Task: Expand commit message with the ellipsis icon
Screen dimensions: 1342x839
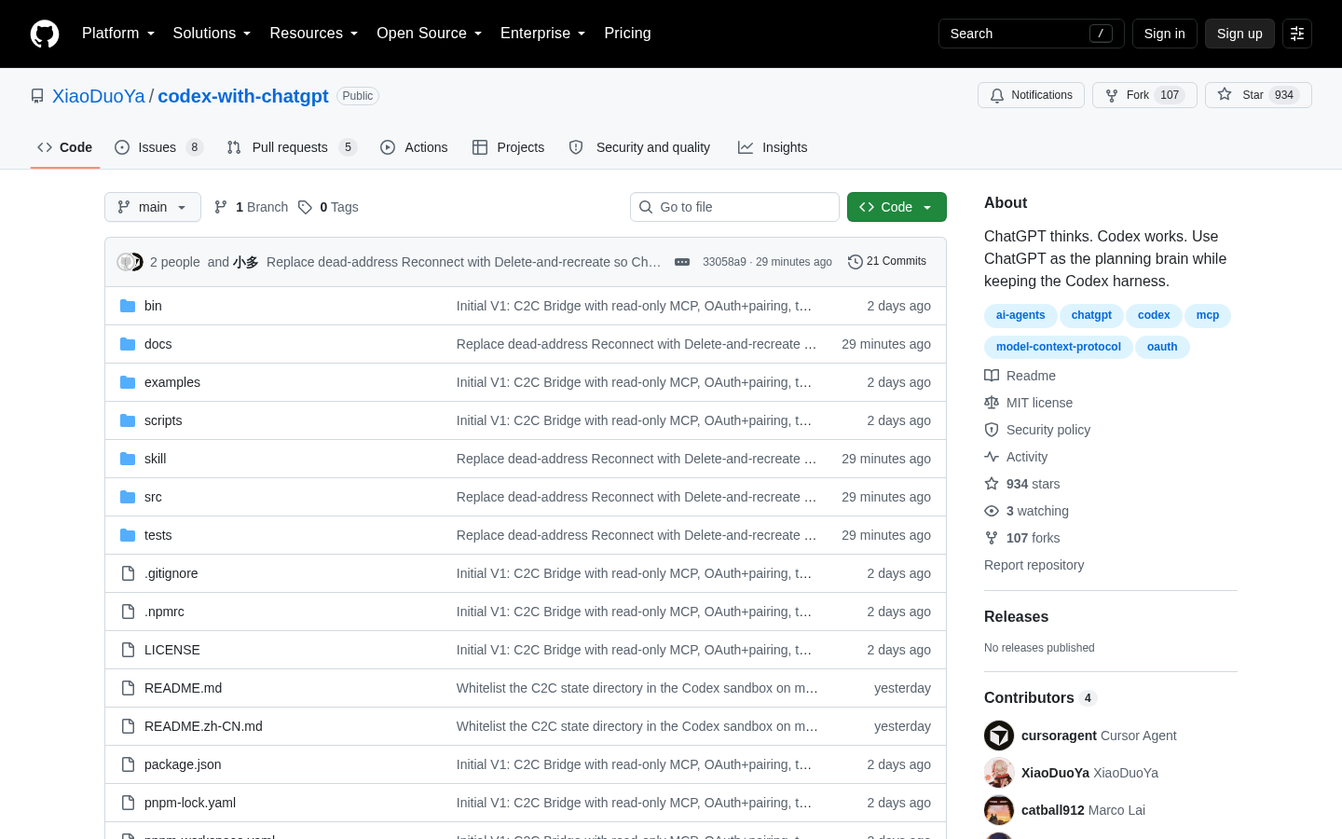Action: tap(682, 262)
